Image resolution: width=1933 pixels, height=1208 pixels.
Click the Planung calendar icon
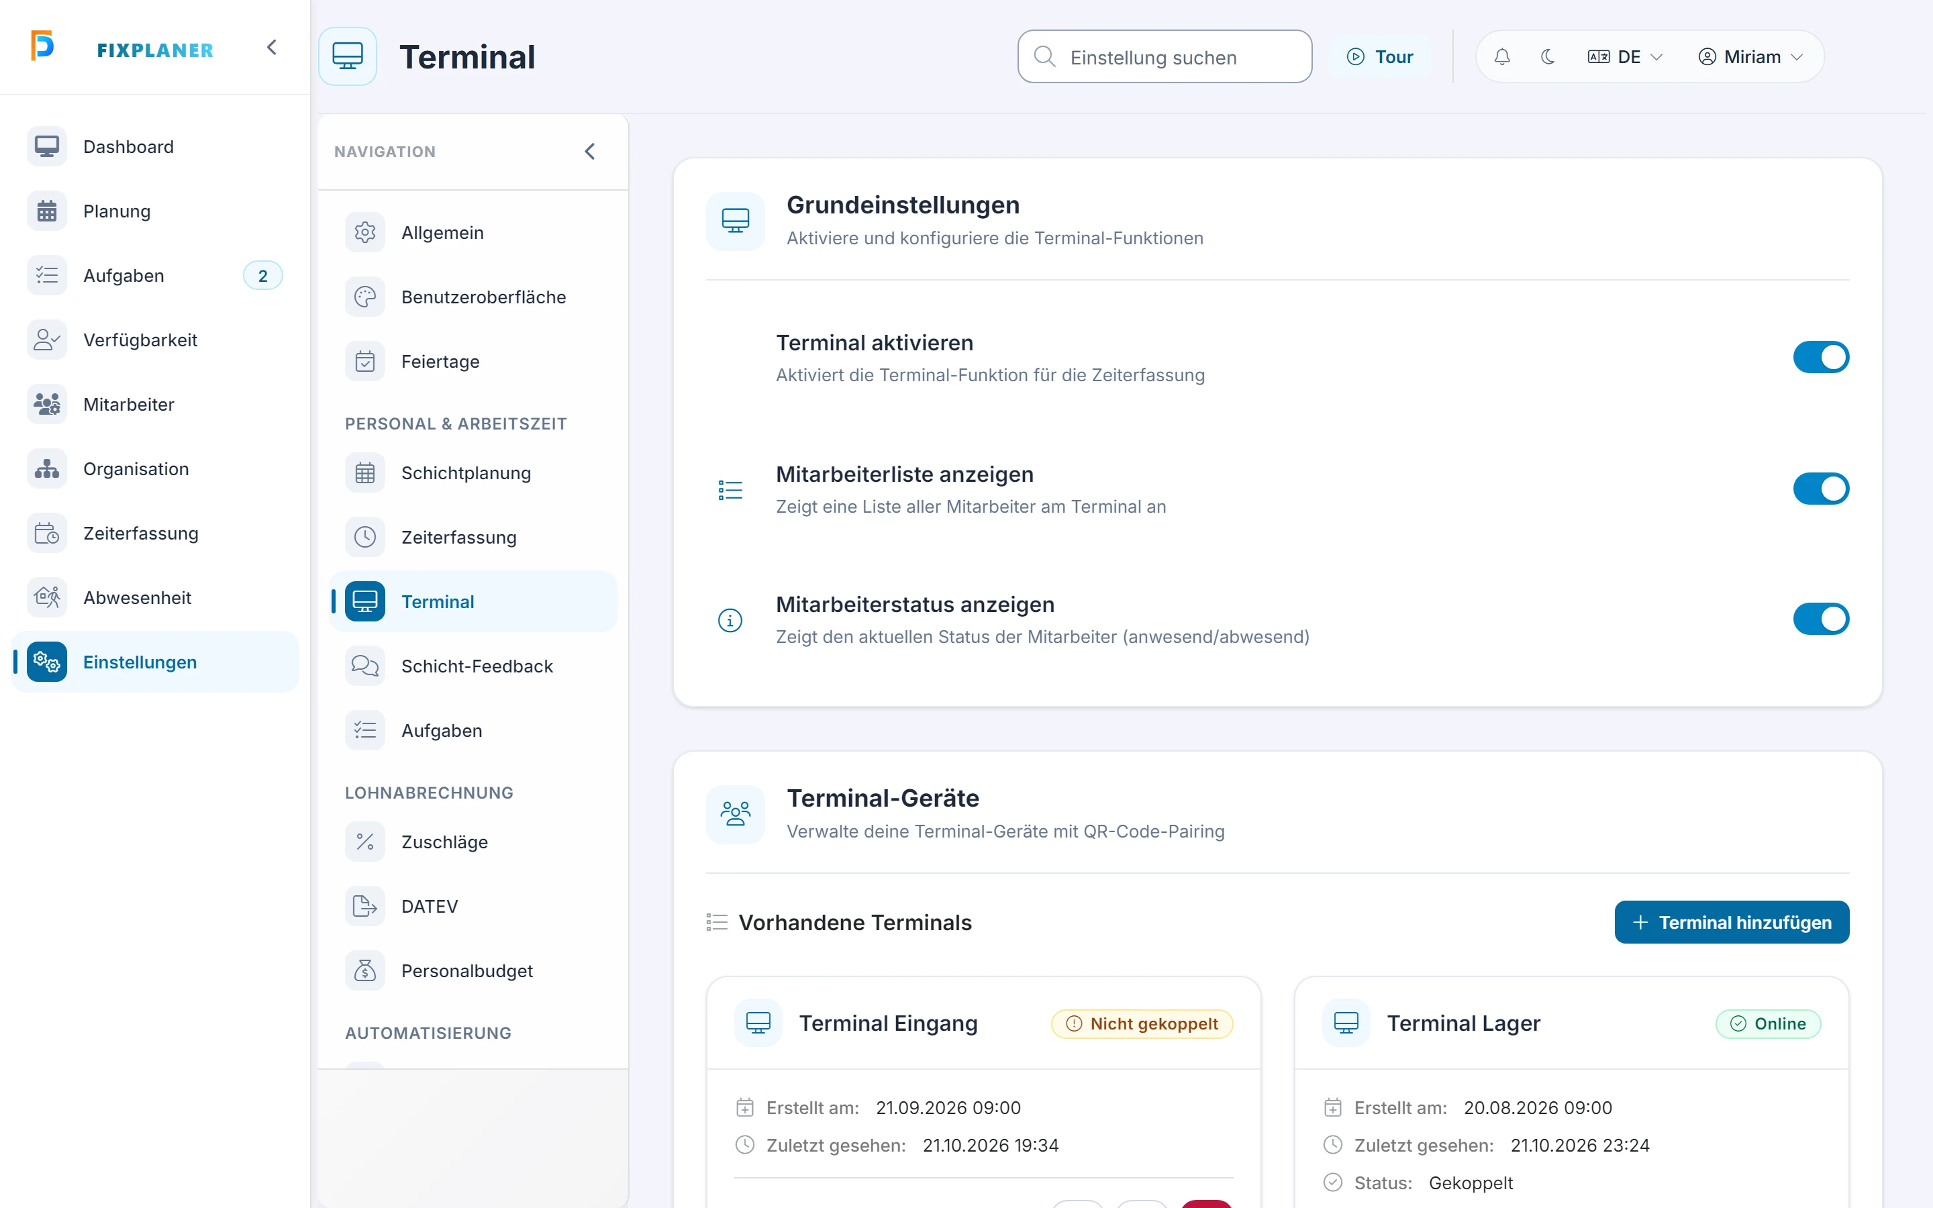click(47, 211)
